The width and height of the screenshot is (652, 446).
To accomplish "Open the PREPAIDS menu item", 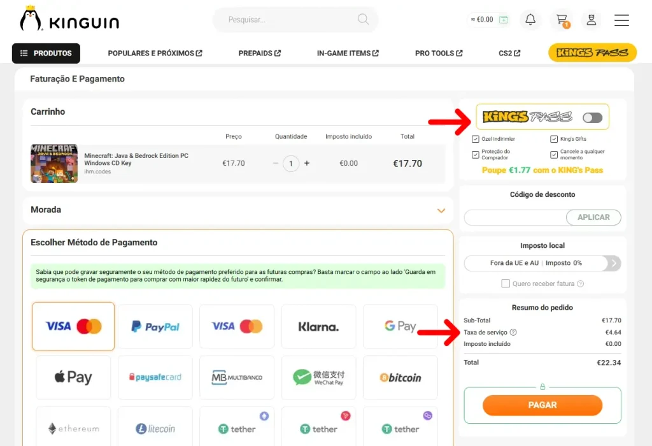I will 260,54.
